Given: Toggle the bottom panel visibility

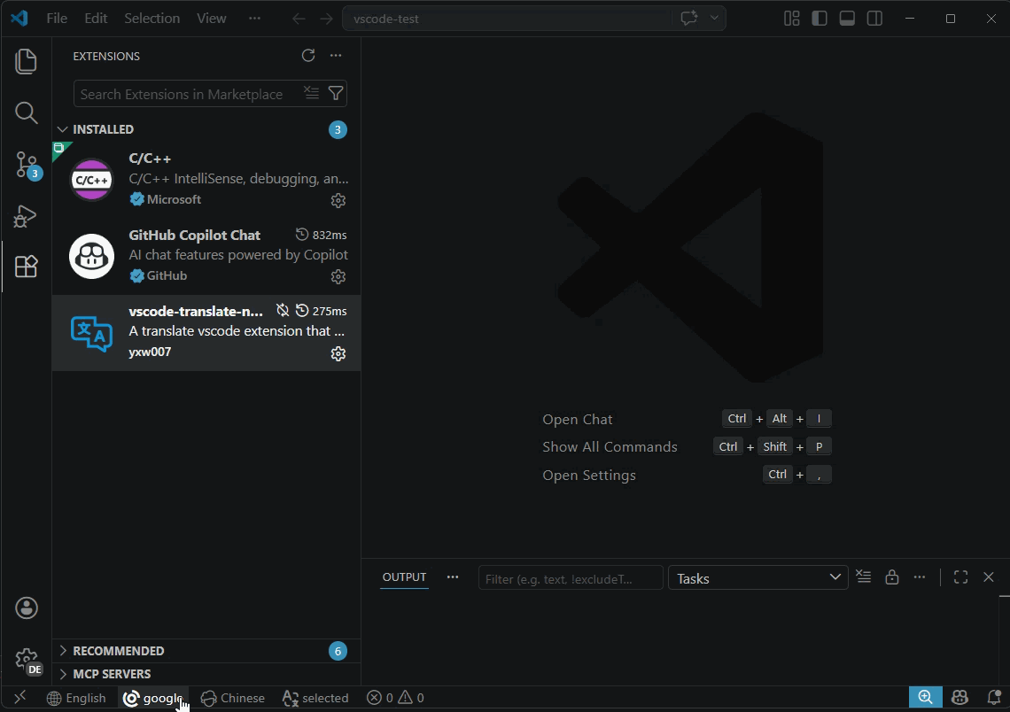Looking at the screenshot, I should 847,18.
